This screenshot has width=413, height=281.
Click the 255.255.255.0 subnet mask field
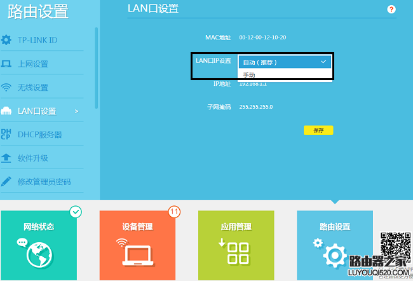coord(256,107)
